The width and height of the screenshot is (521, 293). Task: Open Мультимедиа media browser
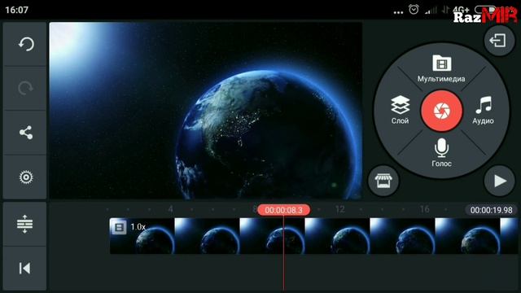[x=441, y=68]
